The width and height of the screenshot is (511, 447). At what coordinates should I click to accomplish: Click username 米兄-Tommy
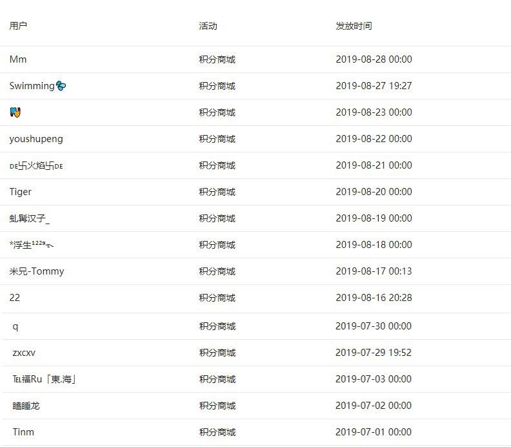coord(37,271)
